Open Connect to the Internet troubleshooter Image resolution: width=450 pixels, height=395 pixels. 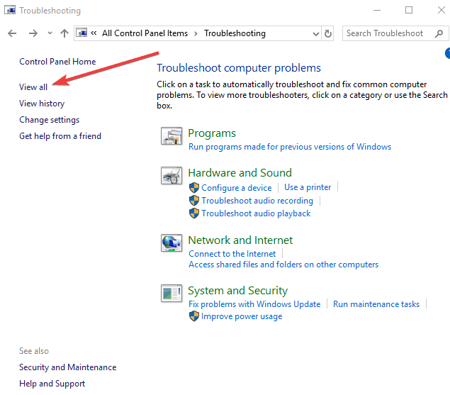point(232,254)
